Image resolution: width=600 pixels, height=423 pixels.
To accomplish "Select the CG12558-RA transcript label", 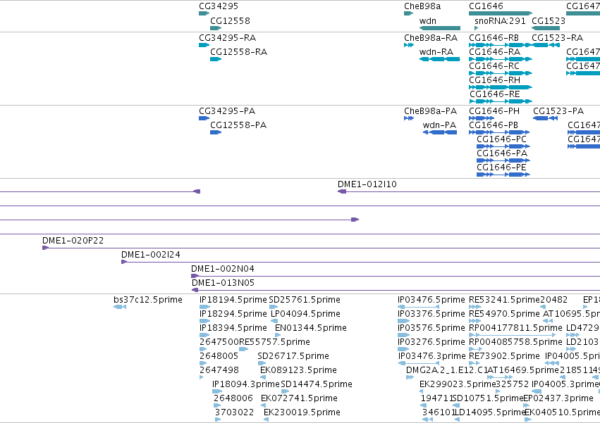I will coord(239,52).
